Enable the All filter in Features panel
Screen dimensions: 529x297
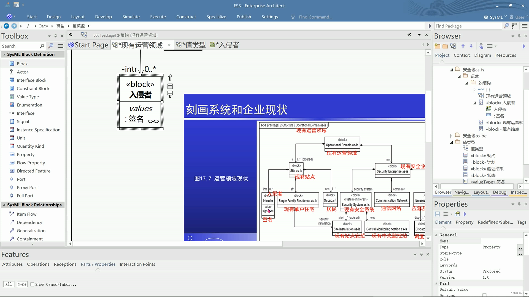pos(9,284)
